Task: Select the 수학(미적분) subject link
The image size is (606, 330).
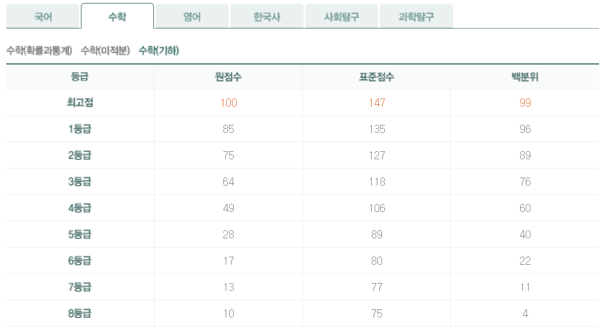Action: coord(106,50)
